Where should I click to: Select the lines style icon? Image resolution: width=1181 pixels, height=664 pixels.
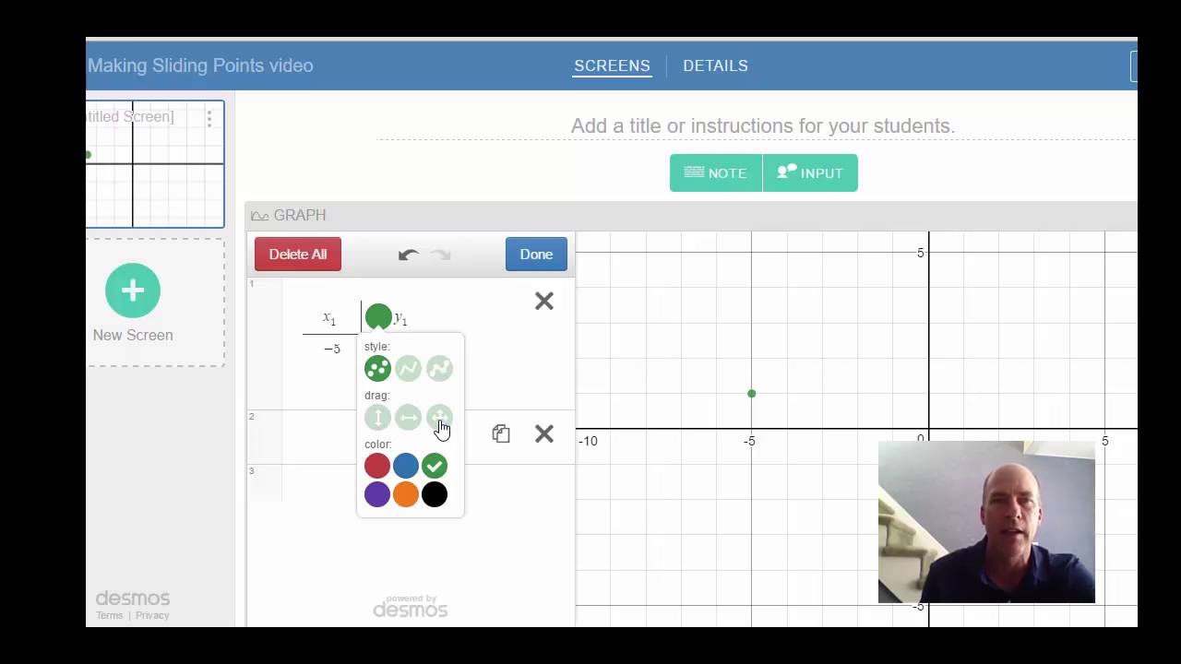[x=409, y=369]
